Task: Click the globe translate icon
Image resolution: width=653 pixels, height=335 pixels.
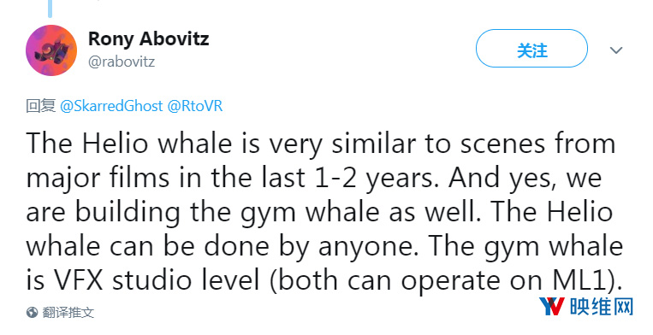Action: click(32, 313)
